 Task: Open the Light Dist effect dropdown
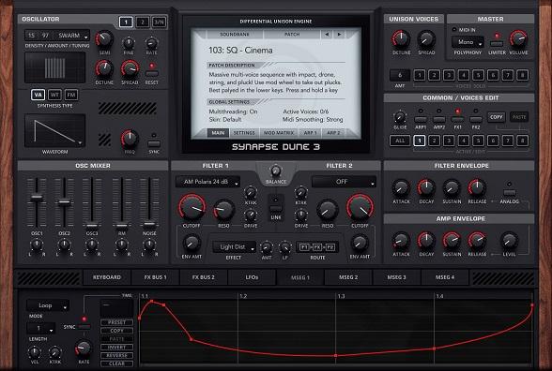pos(234,247)
